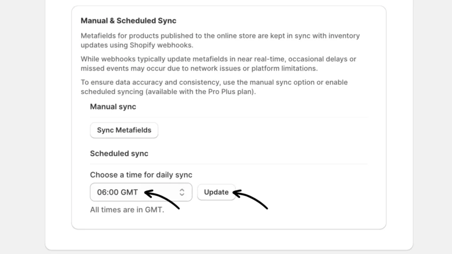Image resolution: width=452 pixels, height=254 pixels.
Task: Open the daily sync time dropdown
Action: click(x=141, y=192)
